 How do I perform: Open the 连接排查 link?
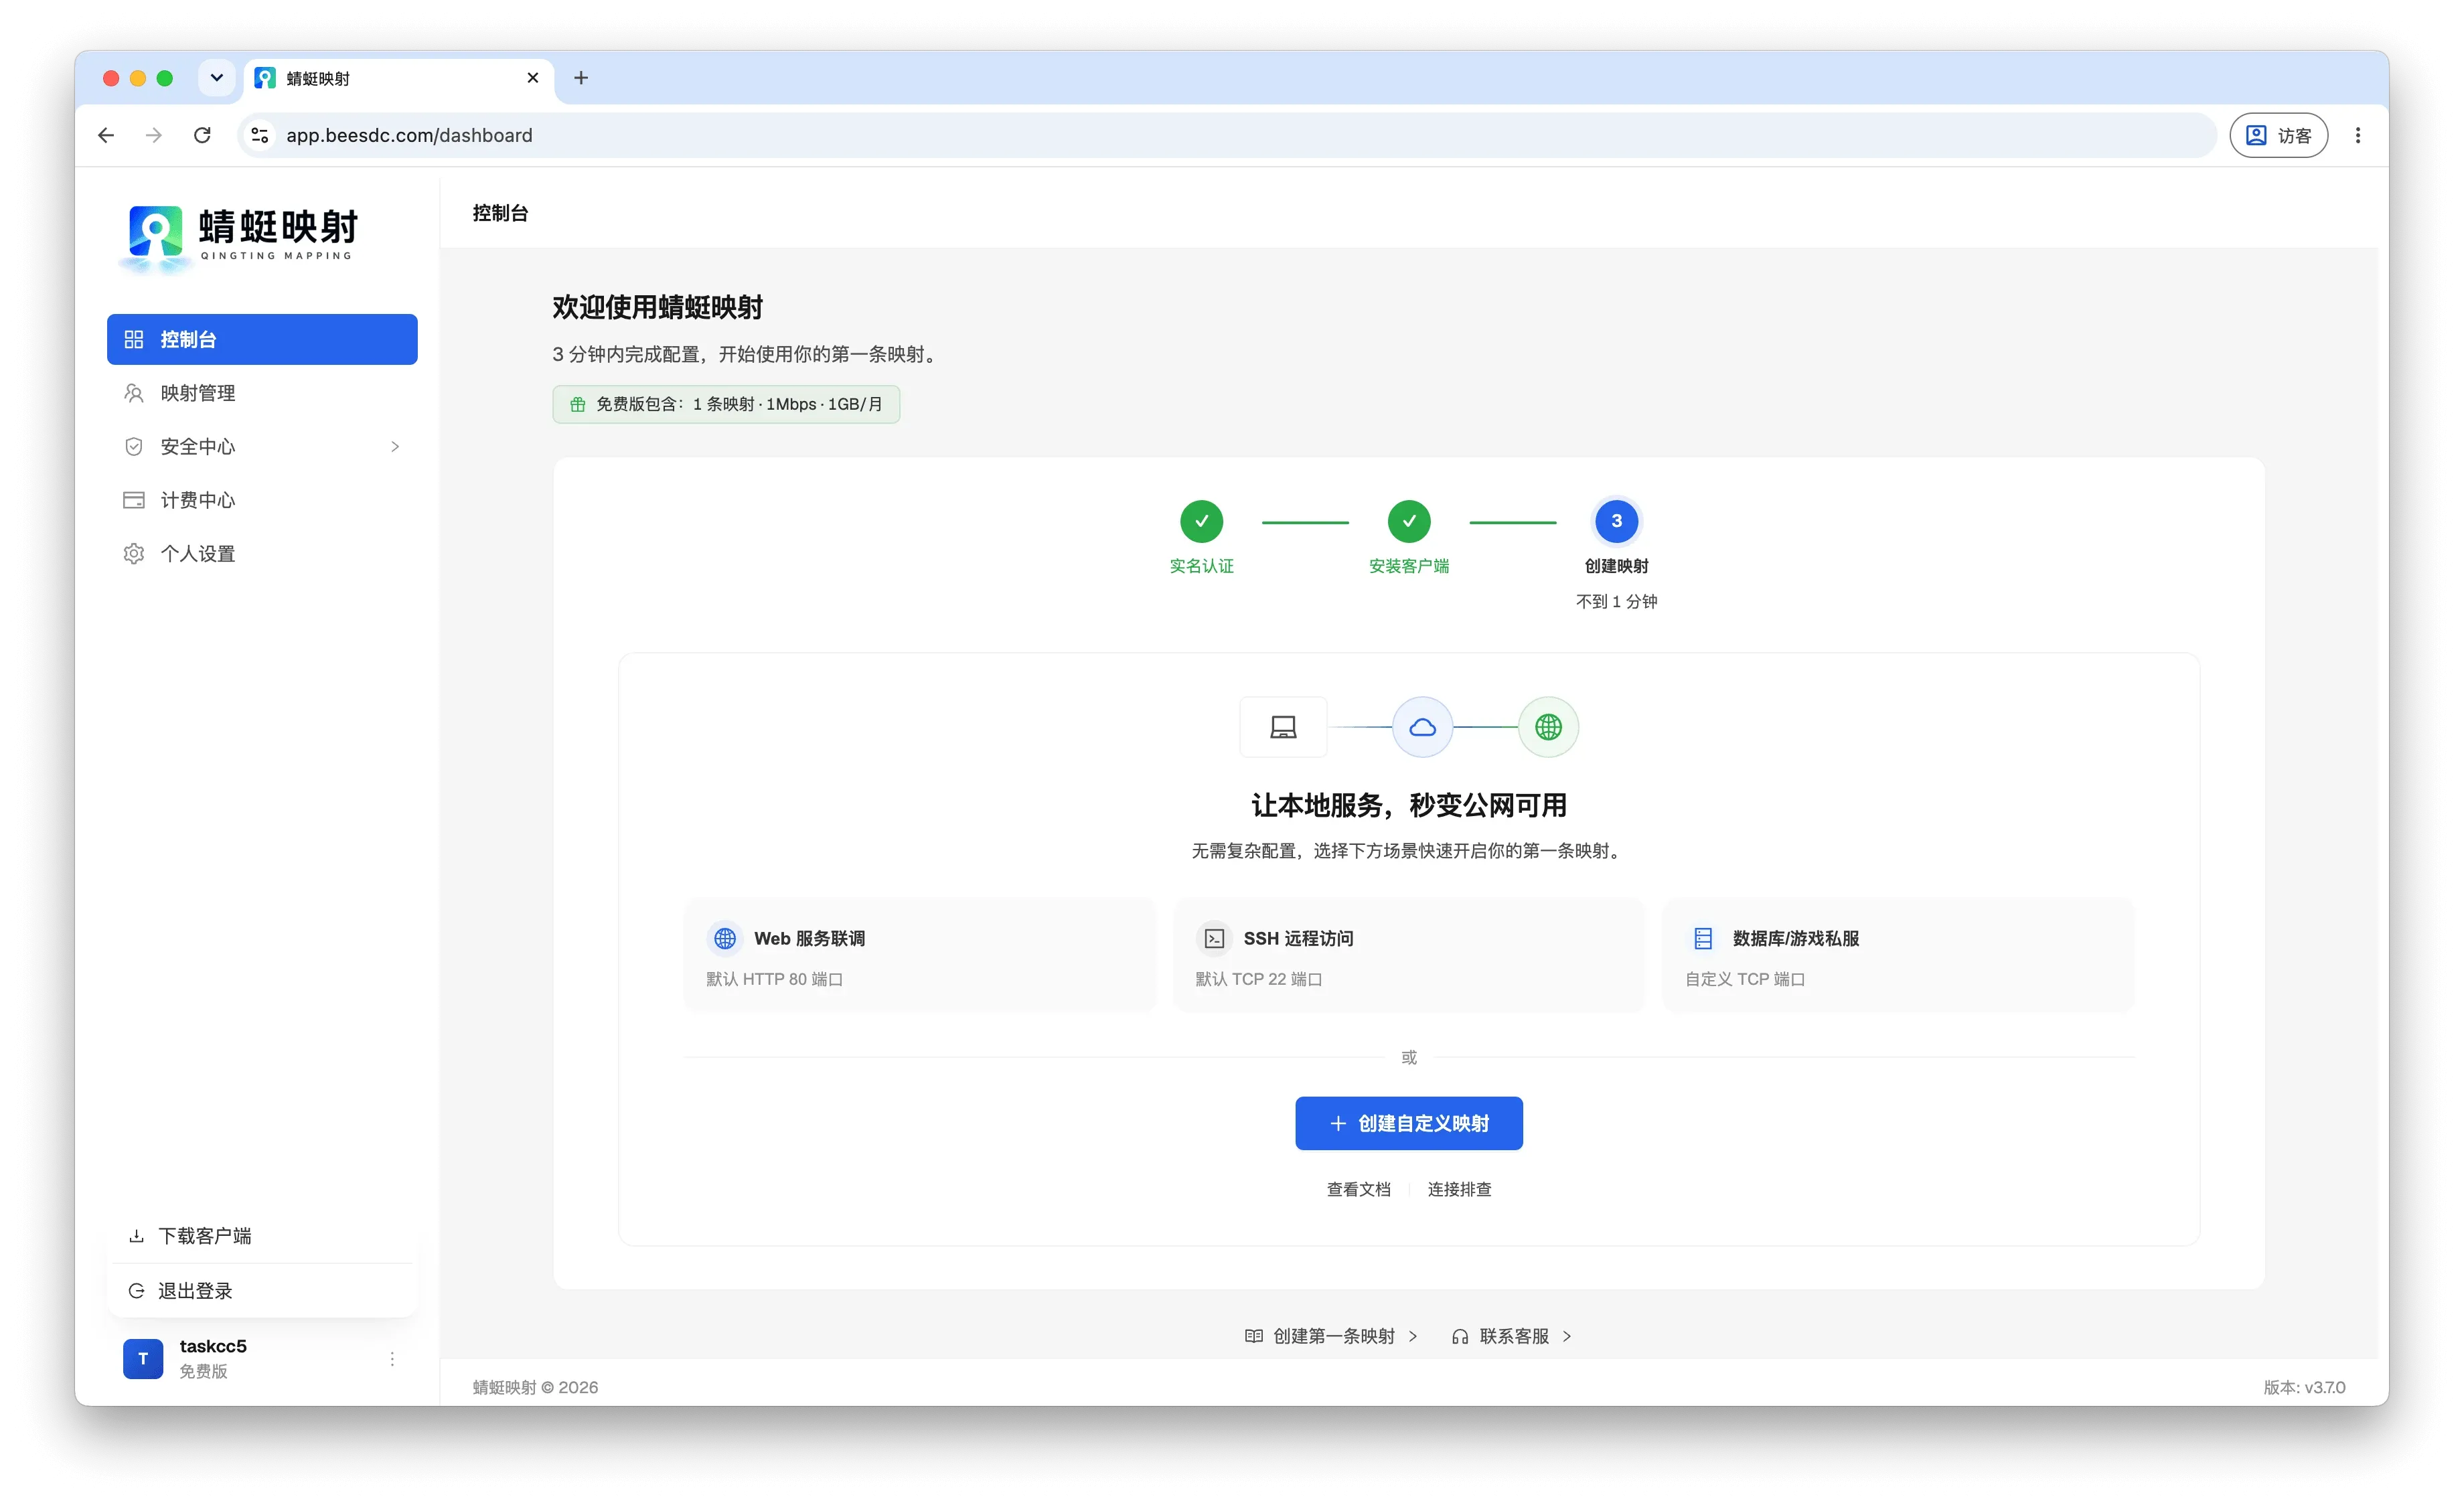1459,1189
